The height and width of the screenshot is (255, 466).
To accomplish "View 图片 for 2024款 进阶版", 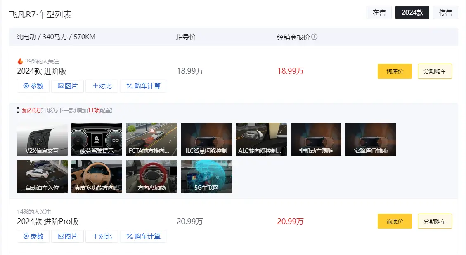I will 67,86.
